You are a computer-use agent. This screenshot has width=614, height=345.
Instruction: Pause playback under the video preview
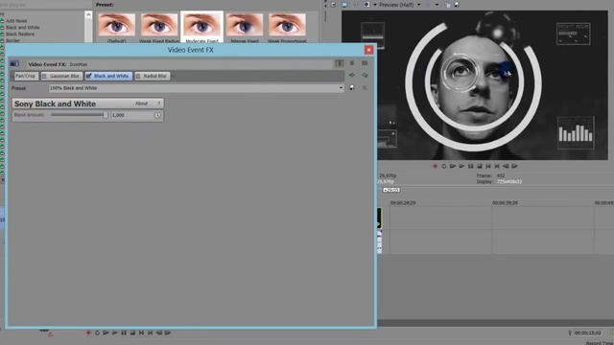(x=471, y=166)
